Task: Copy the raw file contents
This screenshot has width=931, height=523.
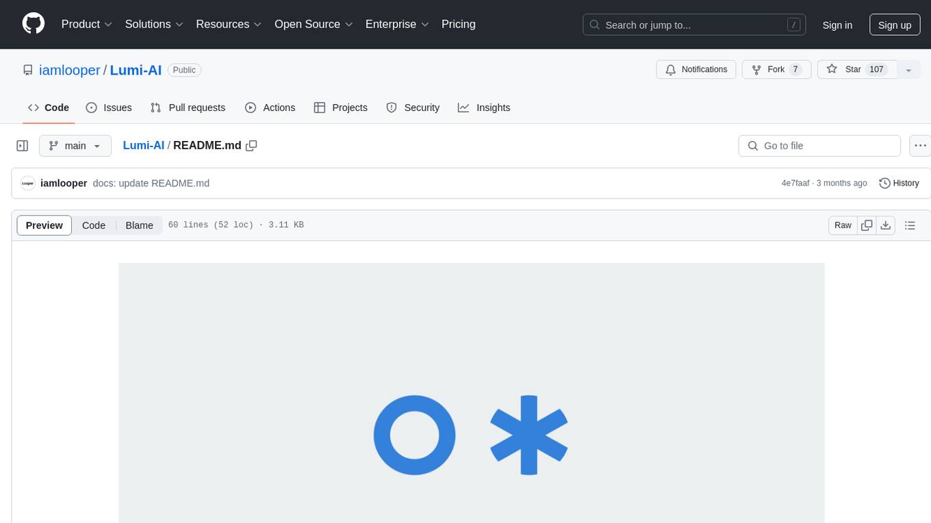Action: [x=867, y=225]
